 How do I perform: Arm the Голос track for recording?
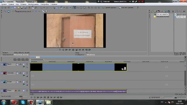click(x=16, y=91)
